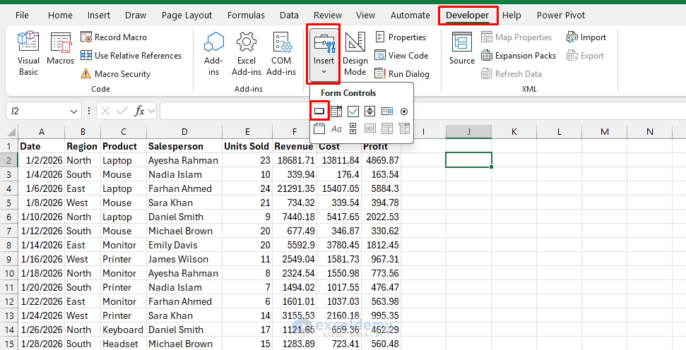The image size is (686, 350).
Task: Click the disabled Text Field control
Action: (369, 128)
